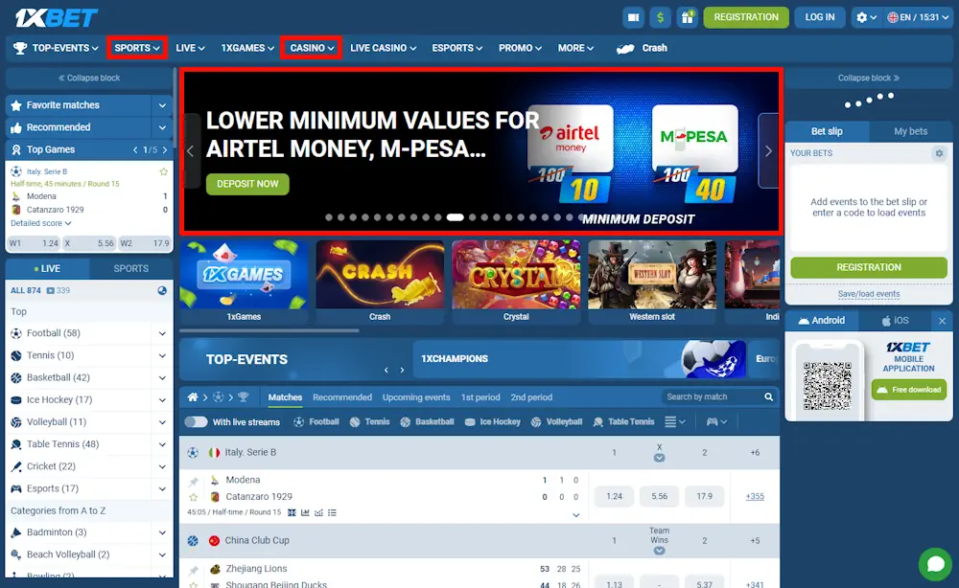
Task: Select the Recommended tab in Top Events
Action: 342,396
